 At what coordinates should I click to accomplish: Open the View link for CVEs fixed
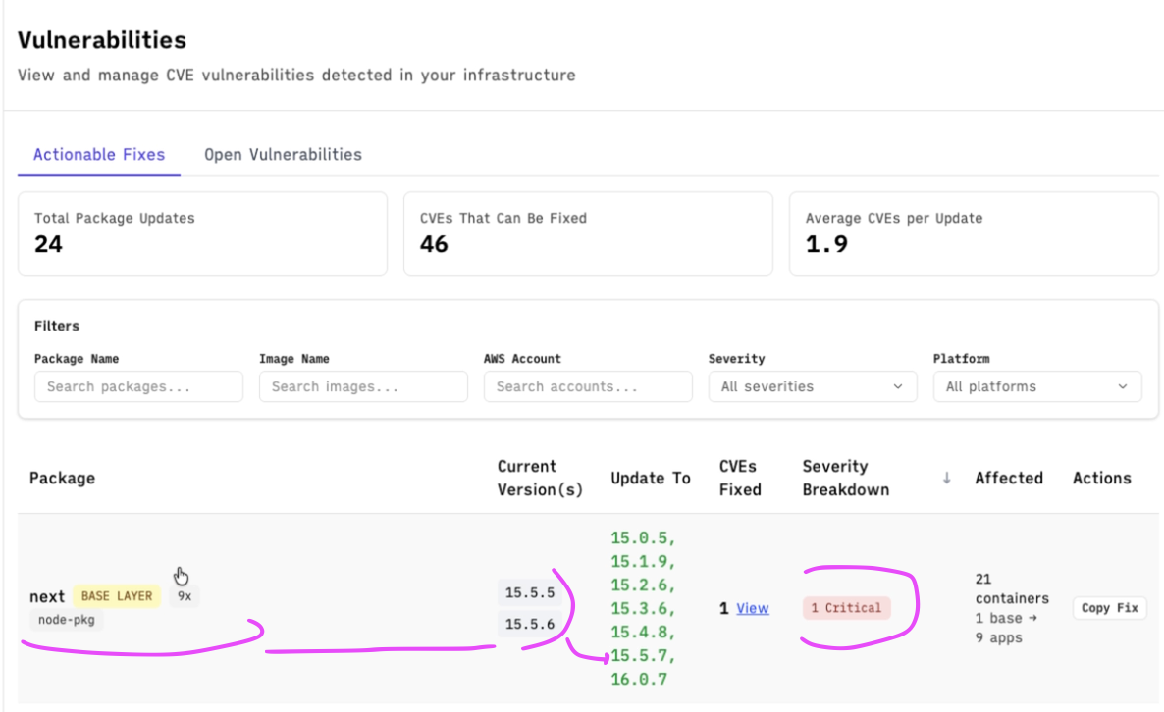click(753, 608)
